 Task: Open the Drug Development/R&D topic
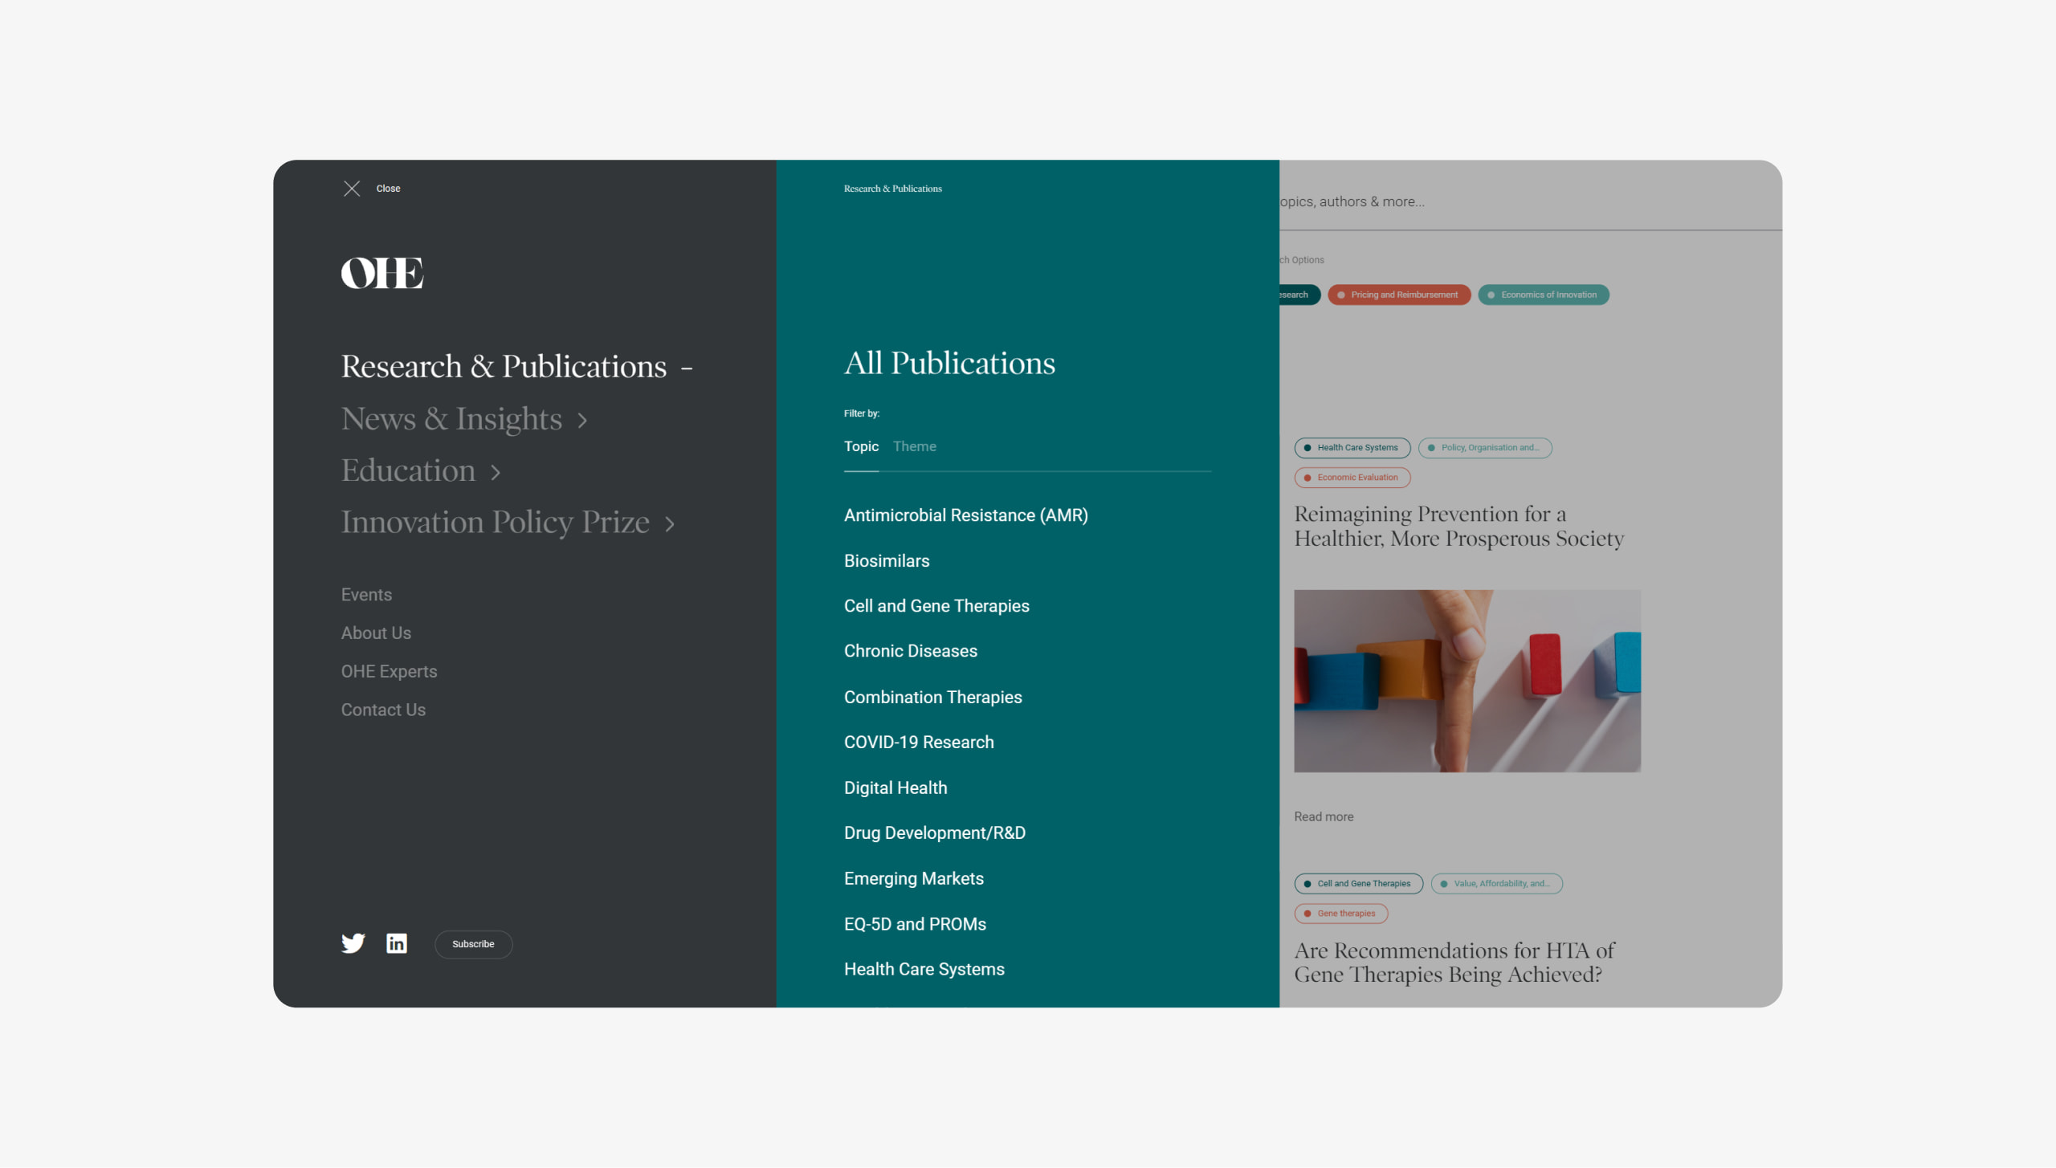point(934,833)
